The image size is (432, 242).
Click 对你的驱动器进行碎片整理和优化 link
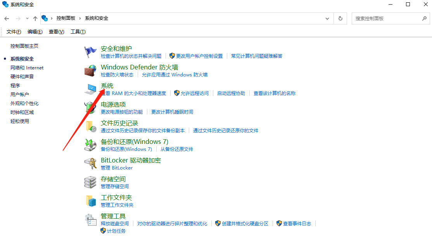[x=172, y=223]
